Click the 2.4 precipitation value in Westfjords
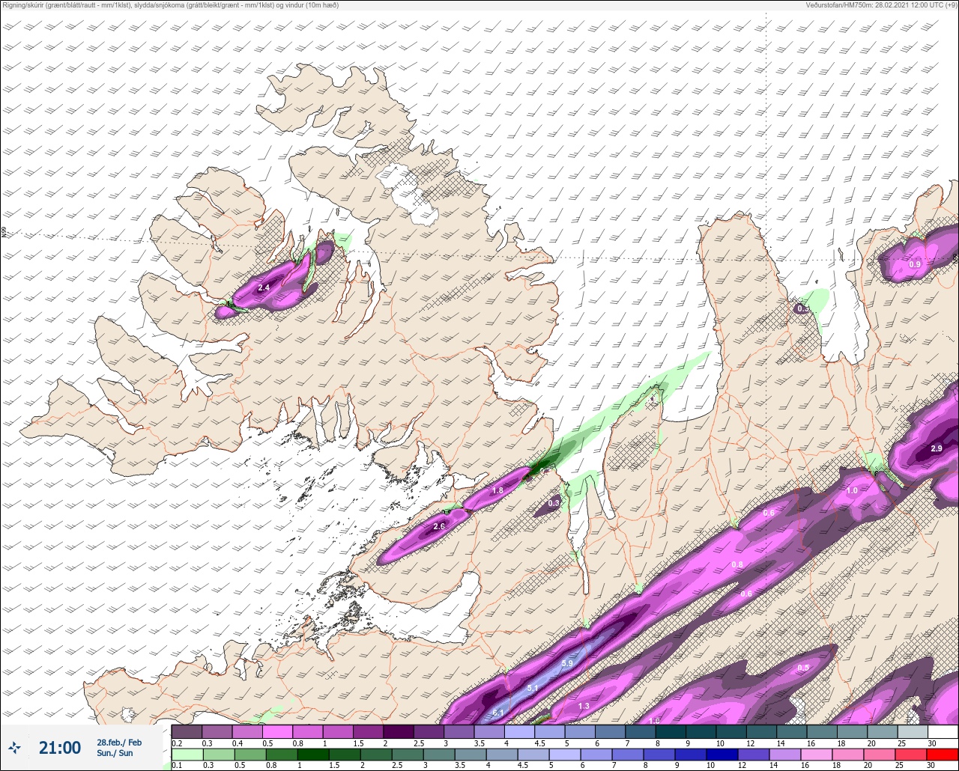Image resolution: width=959 pixels, height=771 pixels. click(x=264, y=287)
